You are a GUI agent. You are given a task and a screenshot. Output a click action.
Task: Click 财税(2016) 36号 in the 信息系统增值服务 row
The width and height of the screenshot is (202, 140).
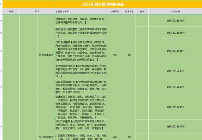pyautogui.click(x=175, y=87)
